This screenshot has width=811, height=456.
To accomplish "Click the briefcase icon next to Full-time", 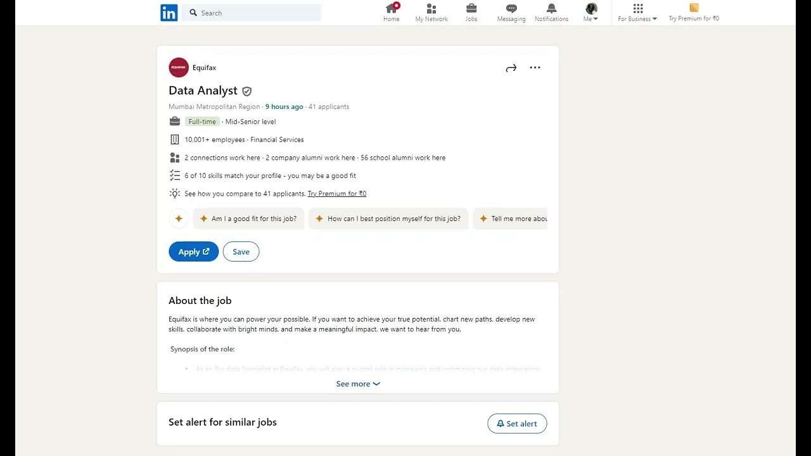I will point(175,122).
